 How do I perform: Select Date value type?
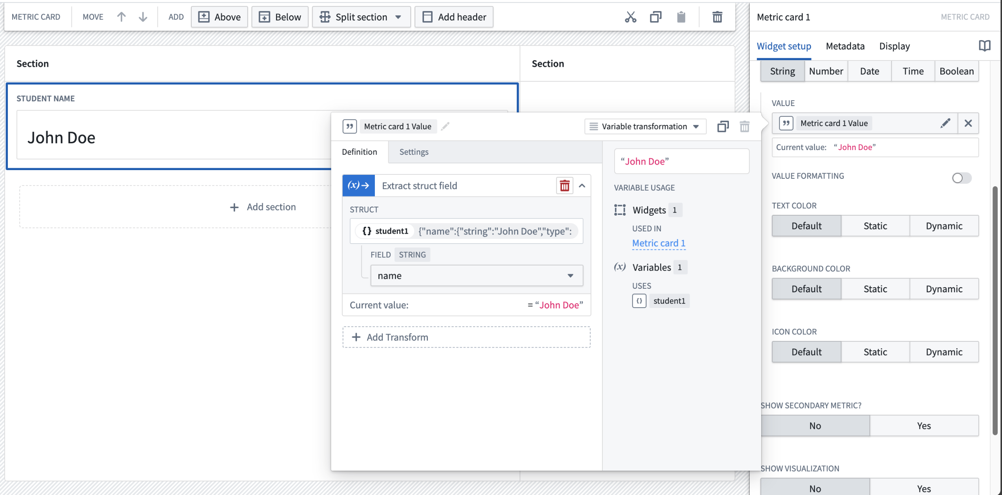point(870,71)
